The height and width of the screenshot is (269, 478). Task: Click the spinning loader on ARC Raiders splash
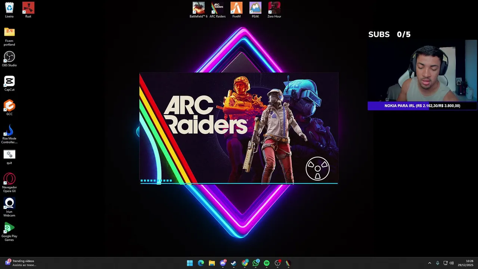[317, 168]
